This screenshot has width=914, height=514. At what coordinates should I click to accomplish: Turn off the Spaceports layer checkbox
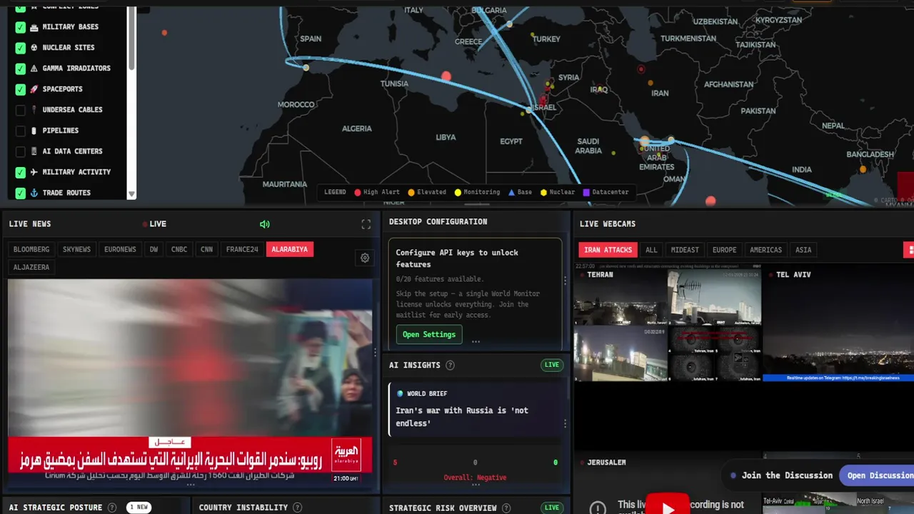pyautogui.click(x=21, y=89)
